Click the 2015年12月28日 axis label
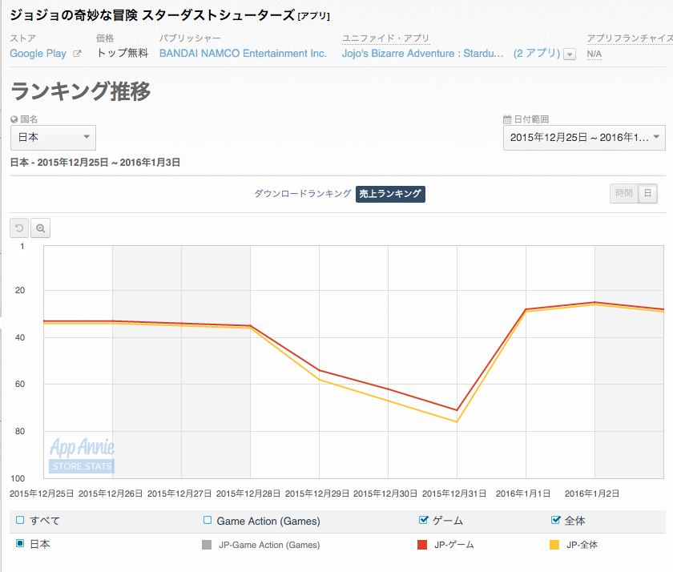The image size is (673, 572). pyautogui.click(x=248, y=493)
